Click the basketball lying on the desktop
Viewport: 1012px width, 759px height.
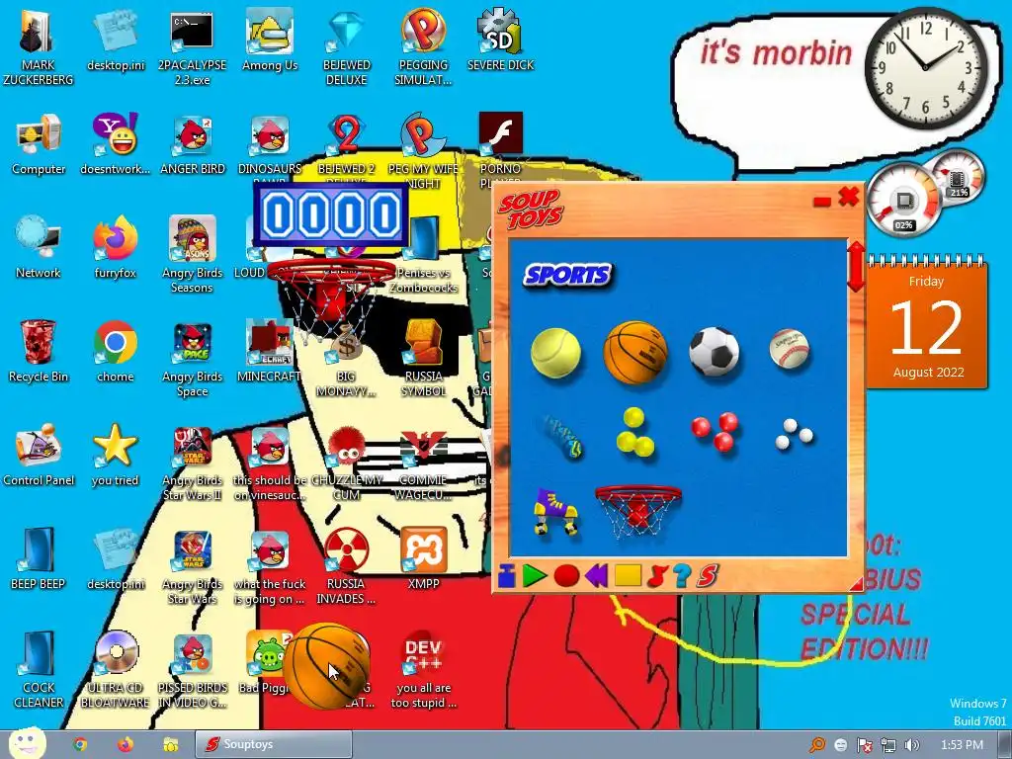coord(326,665)
